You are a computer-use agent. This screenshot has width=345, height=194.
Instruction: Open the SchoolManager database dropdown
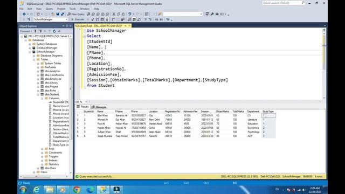[66, 19]
